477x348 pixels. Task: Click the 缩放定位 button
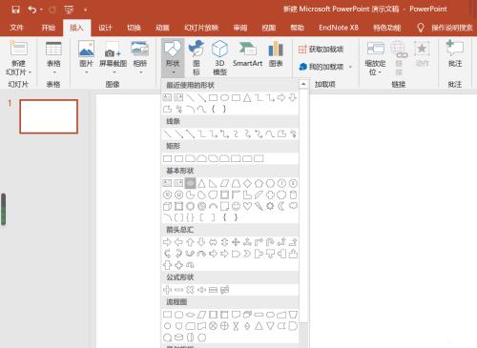coord(375,58)
